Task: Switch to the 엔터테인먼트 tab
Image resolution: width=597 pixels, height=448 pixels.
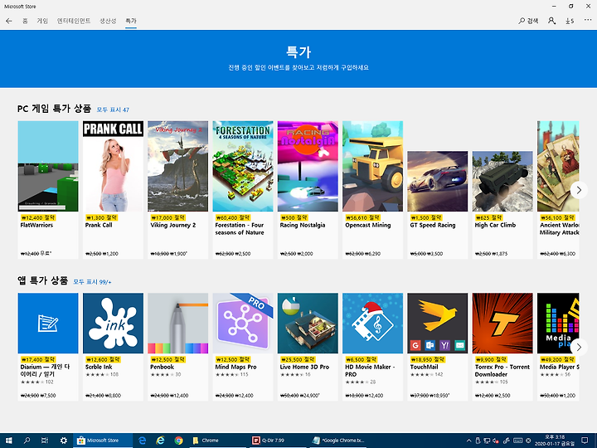Action: click(74, 21)
